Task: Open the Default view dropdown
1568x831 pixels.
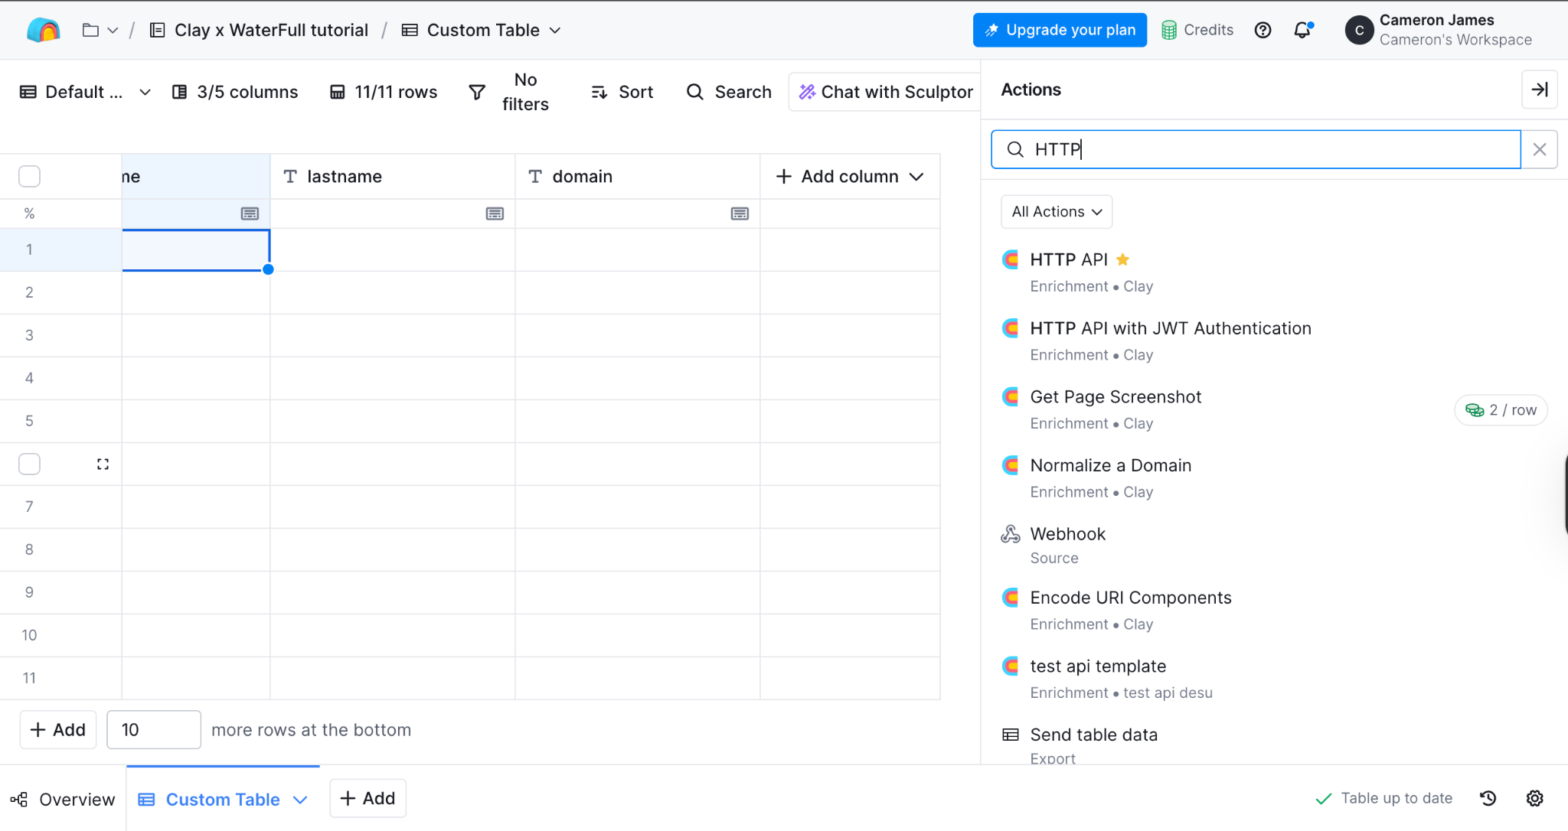Action: (84, 92)
